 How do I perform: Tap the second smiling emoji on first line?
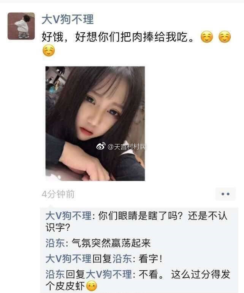point(225,37)
